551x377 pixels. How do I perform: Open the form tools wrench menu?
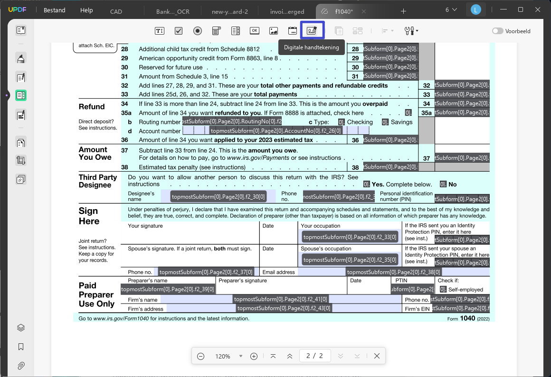click(411, 31)
